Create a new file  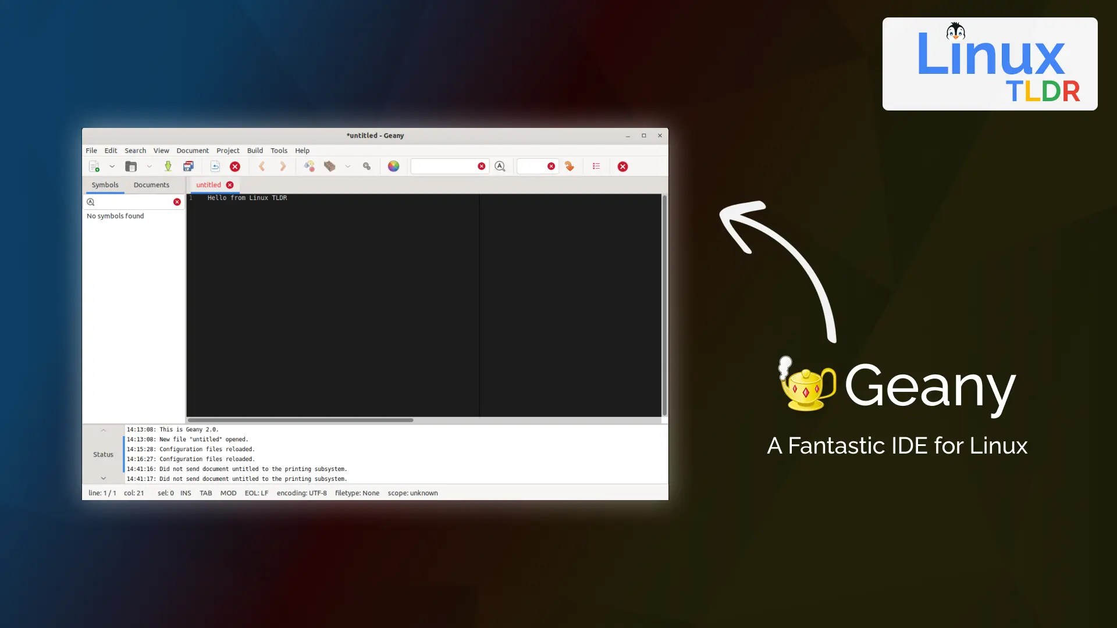pos(94,166)
